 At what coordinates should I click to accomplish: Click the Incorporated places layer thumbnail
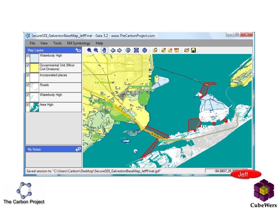[34, 78]
